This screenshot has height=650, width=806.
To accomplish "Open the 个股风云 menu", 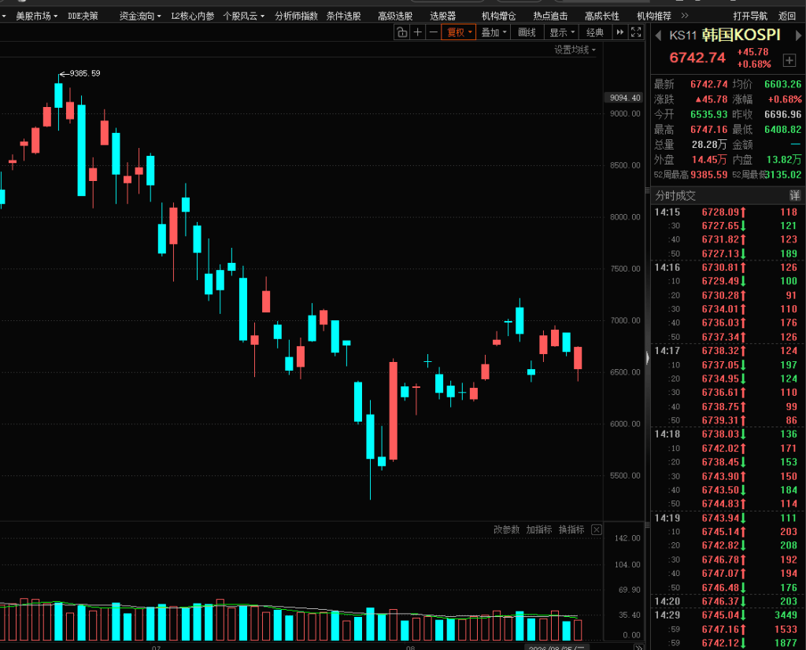I will (244, 16).
